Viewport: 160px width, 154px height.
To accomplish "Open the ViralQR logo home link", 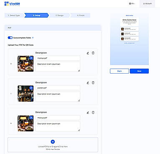I will pos(12,4).
